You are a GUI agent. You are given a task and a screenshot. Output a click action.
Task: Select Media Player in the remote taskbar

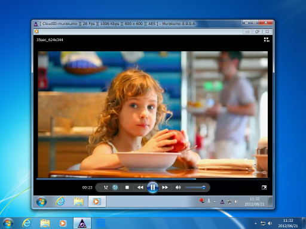pos(97,202)
